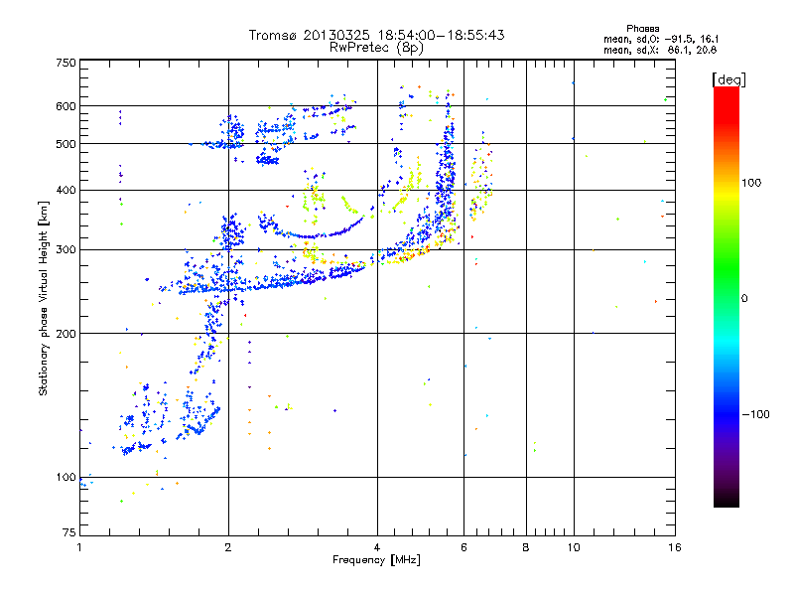The image size is (794, 596).
Task: Click the y-axis '500' tick label
Action: point(66,144)
